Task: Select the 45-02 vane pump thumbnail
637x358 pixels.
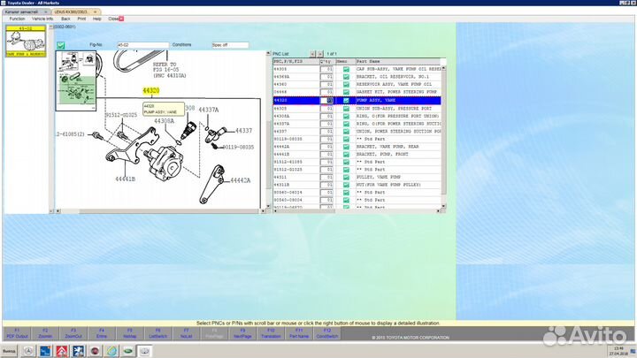Action: (25, 41)
